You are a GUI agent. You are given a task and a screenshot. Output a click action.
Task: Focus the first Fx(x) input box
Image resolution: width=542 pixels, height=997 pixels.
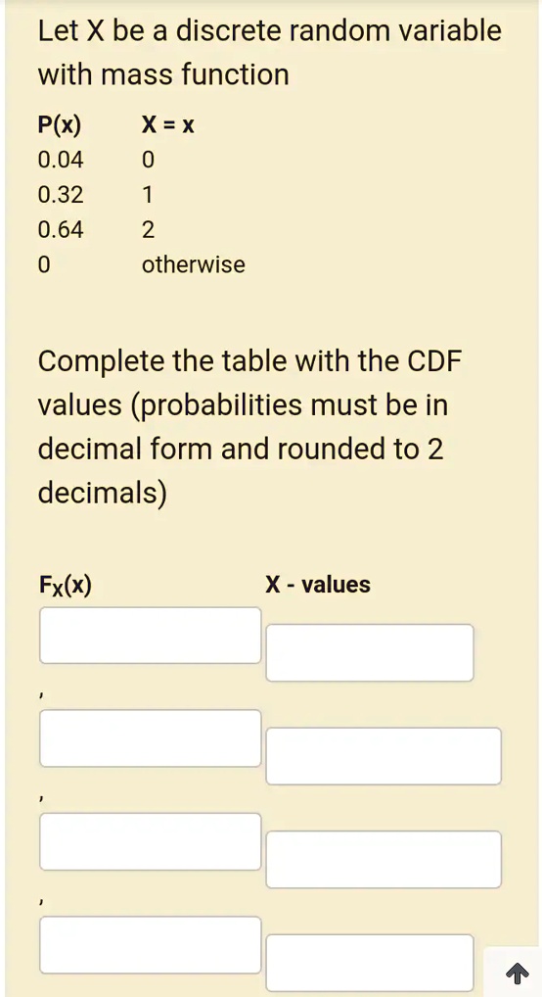click(151, 636)
